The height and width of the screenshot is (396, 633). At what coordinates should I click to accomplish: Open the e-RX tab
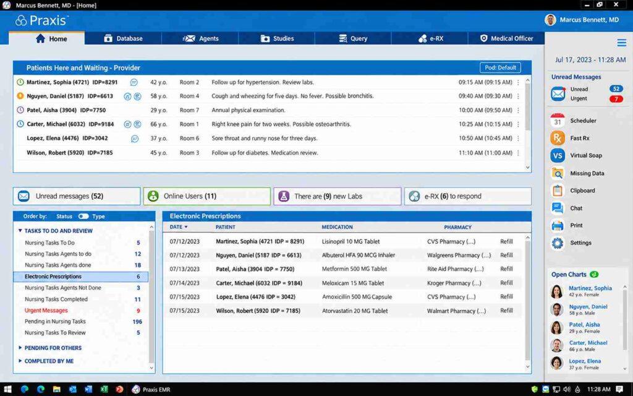pyautogui.click(x=430, y=38)
